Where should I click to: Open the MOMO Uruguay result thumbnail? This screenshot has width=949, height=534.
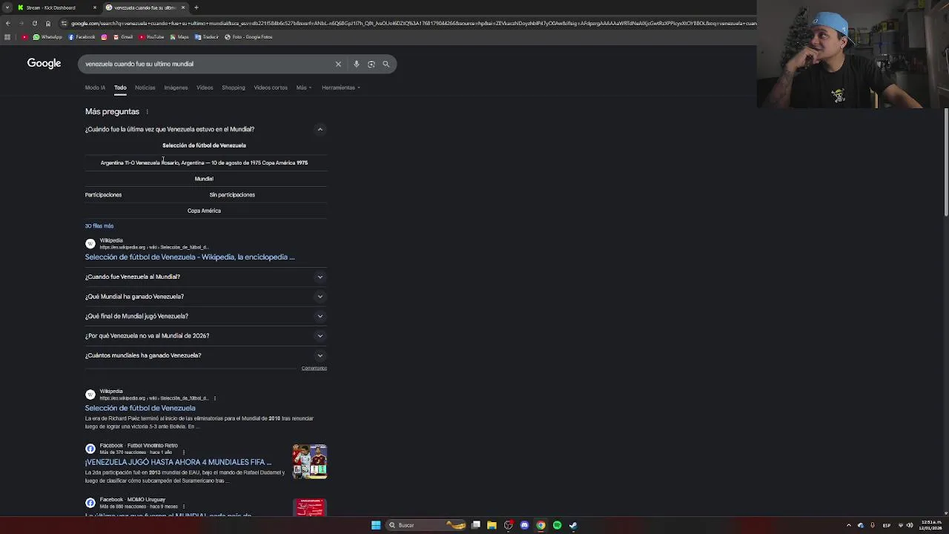point(310,507)
